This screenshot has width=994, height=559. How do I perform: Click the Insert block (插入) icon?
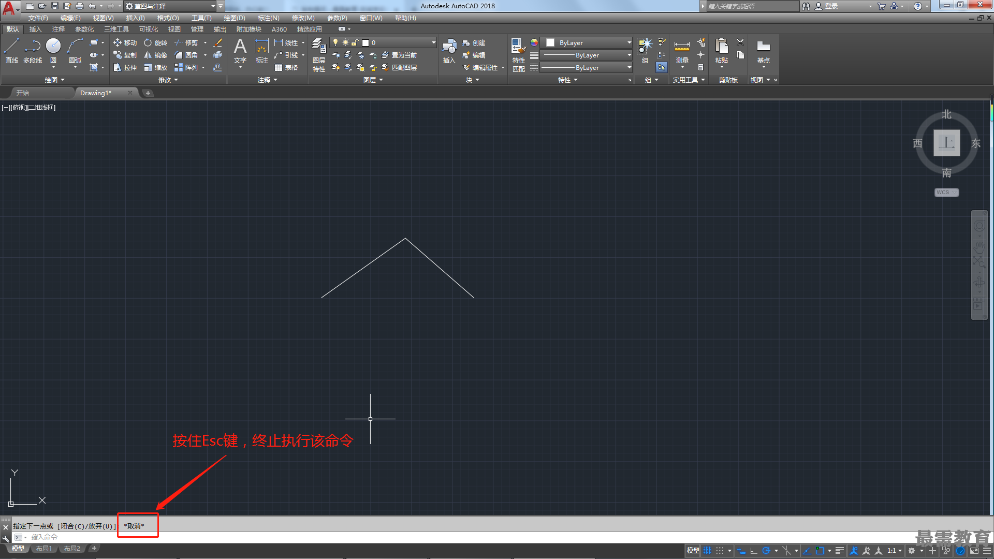(x=449, y=51)
